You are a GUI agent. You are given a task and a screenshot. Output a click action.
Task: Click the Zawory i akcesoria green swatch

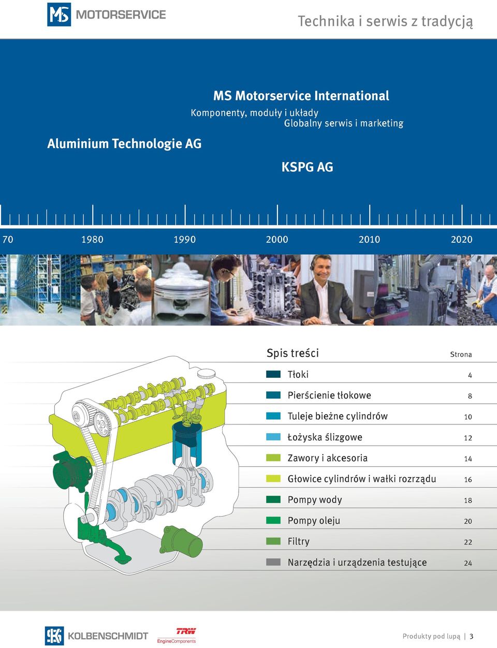273,458
